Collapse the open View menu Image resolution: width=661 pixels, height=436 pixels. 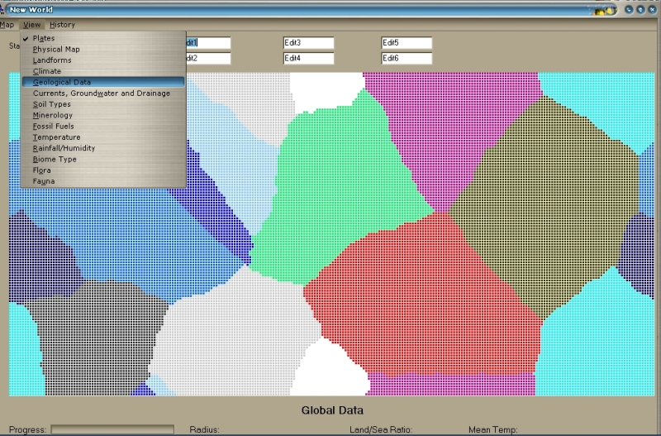pos(31,25)
